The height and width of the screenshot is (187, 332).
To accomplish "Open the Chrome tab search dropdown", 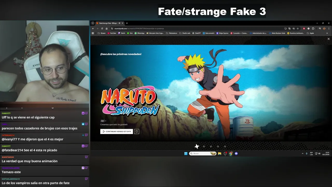I will 93,23.
